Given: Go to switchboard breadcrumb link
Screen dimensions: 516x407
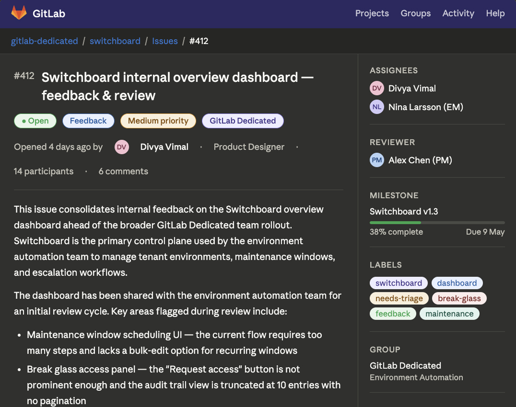Looking at the screenshot, I should coord(115,41).
